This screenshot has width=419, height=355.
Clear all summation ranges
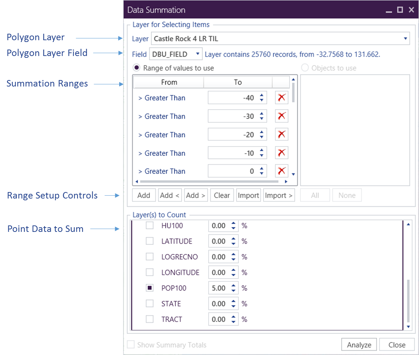point(222,195)
